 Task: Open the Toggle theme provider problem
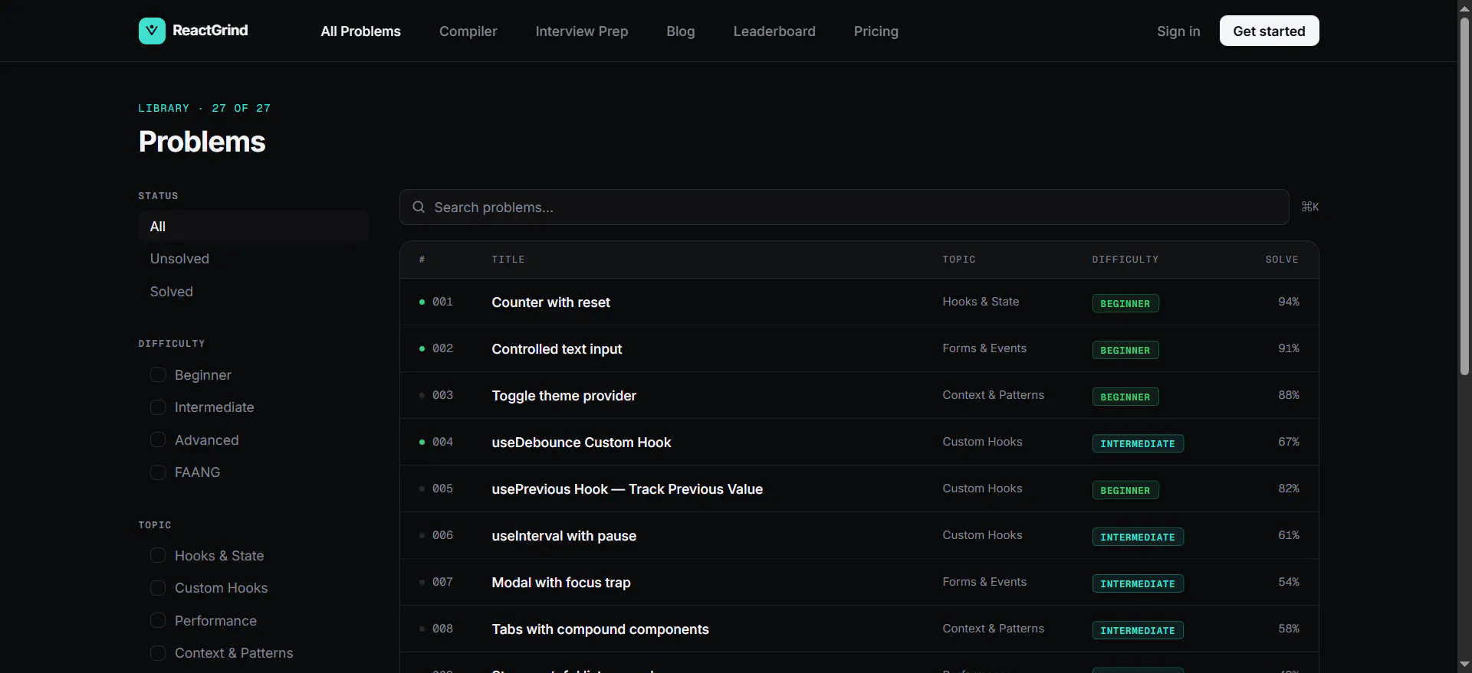click(x=563, y=396)
